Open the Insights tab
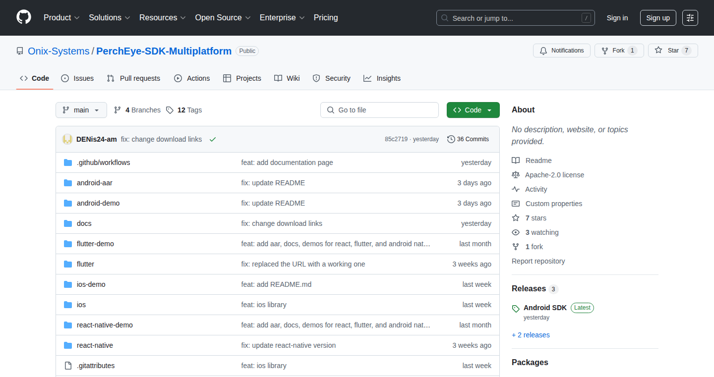The image size is (714, 377). pos(382,78)
